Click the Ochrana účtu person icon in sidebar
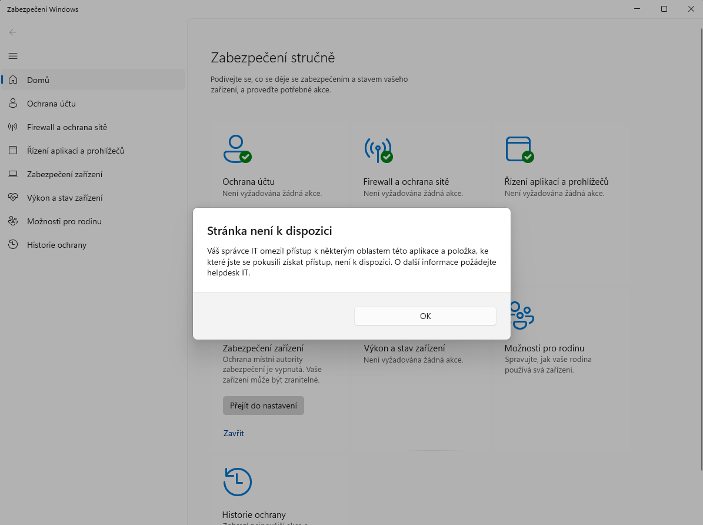This screenshot has height=525, width=703. pos(13,103)
